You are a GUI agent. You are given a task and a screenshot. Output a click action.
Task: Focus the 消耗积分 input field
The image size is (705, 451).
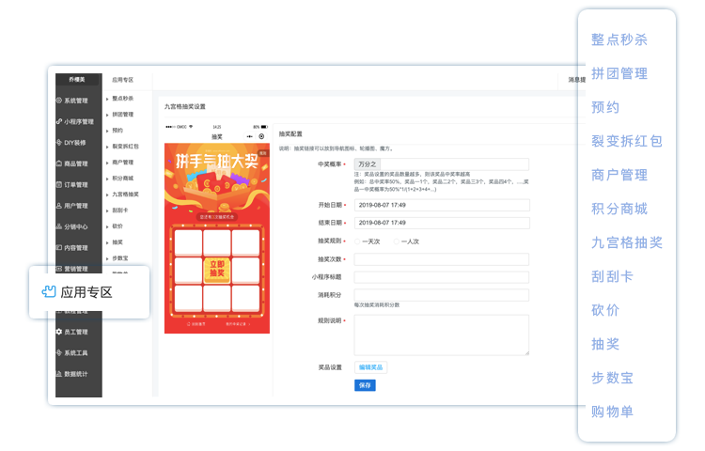pos(442,295)
